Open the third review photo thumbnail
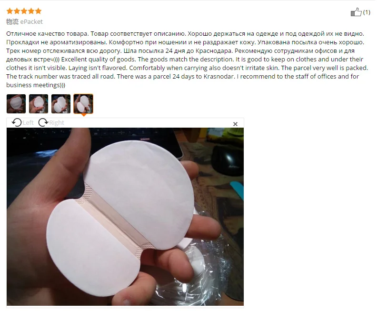Screen dimensions: 377x311 pyautogui.click(x=61, y=104)
